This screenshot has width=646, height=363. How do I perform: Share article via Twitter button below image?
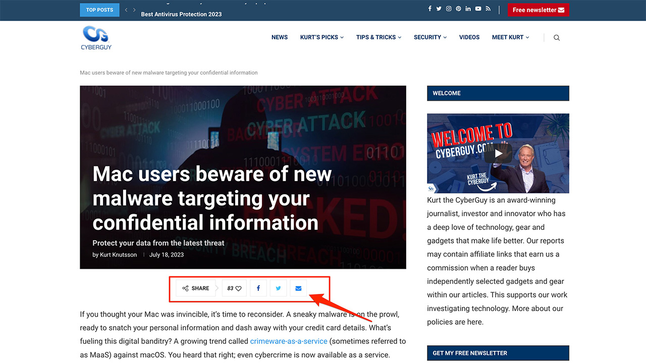pos(278,288)
